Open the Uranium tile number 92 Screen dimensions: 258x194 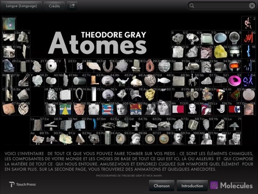click(x=79, y=138)
